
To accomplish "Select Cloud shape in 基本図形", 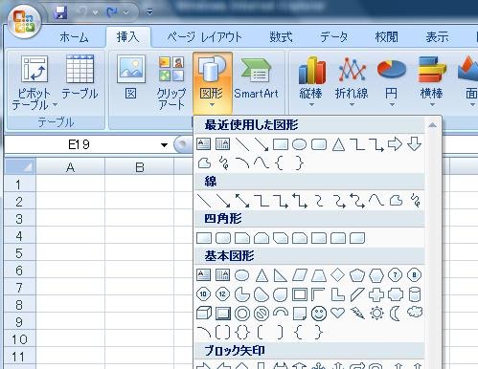I will point(415,313).
